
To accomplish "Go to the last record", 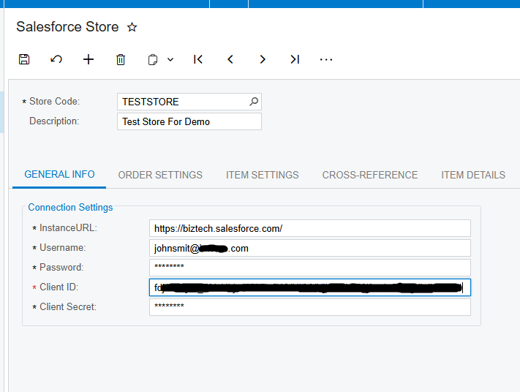I will click(x=295, y=59).
